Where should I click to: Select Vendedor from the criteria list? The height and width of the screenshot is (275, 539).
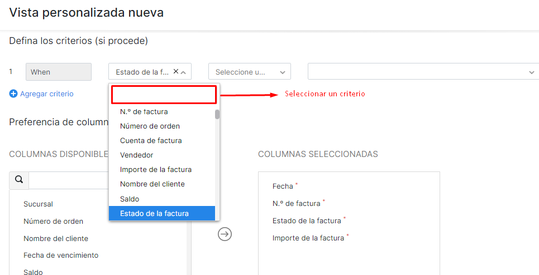point(136,155)
